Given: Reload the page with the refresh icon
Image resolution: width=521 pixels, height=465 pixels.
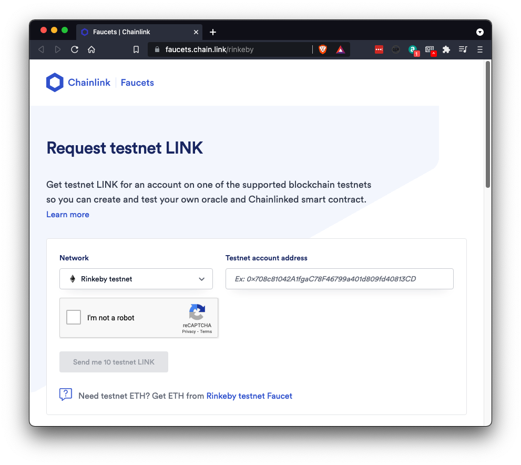Looking at the screenshot, I should point(75,49).
